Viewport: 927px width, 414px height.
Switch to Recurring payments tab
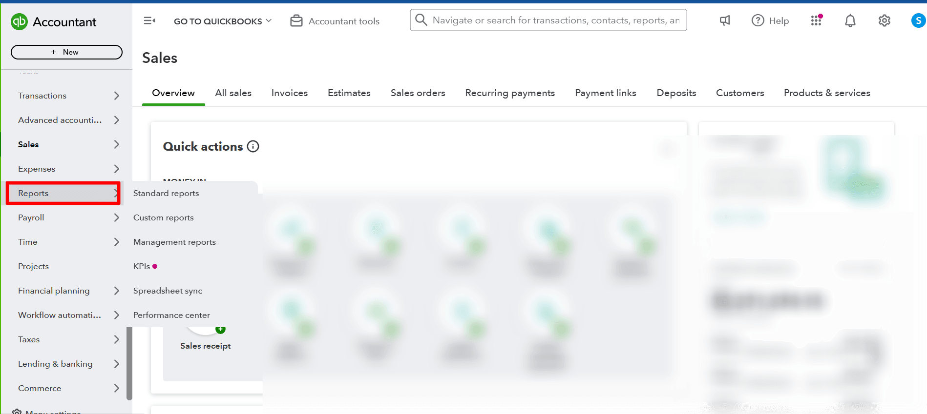coord(510,93)
